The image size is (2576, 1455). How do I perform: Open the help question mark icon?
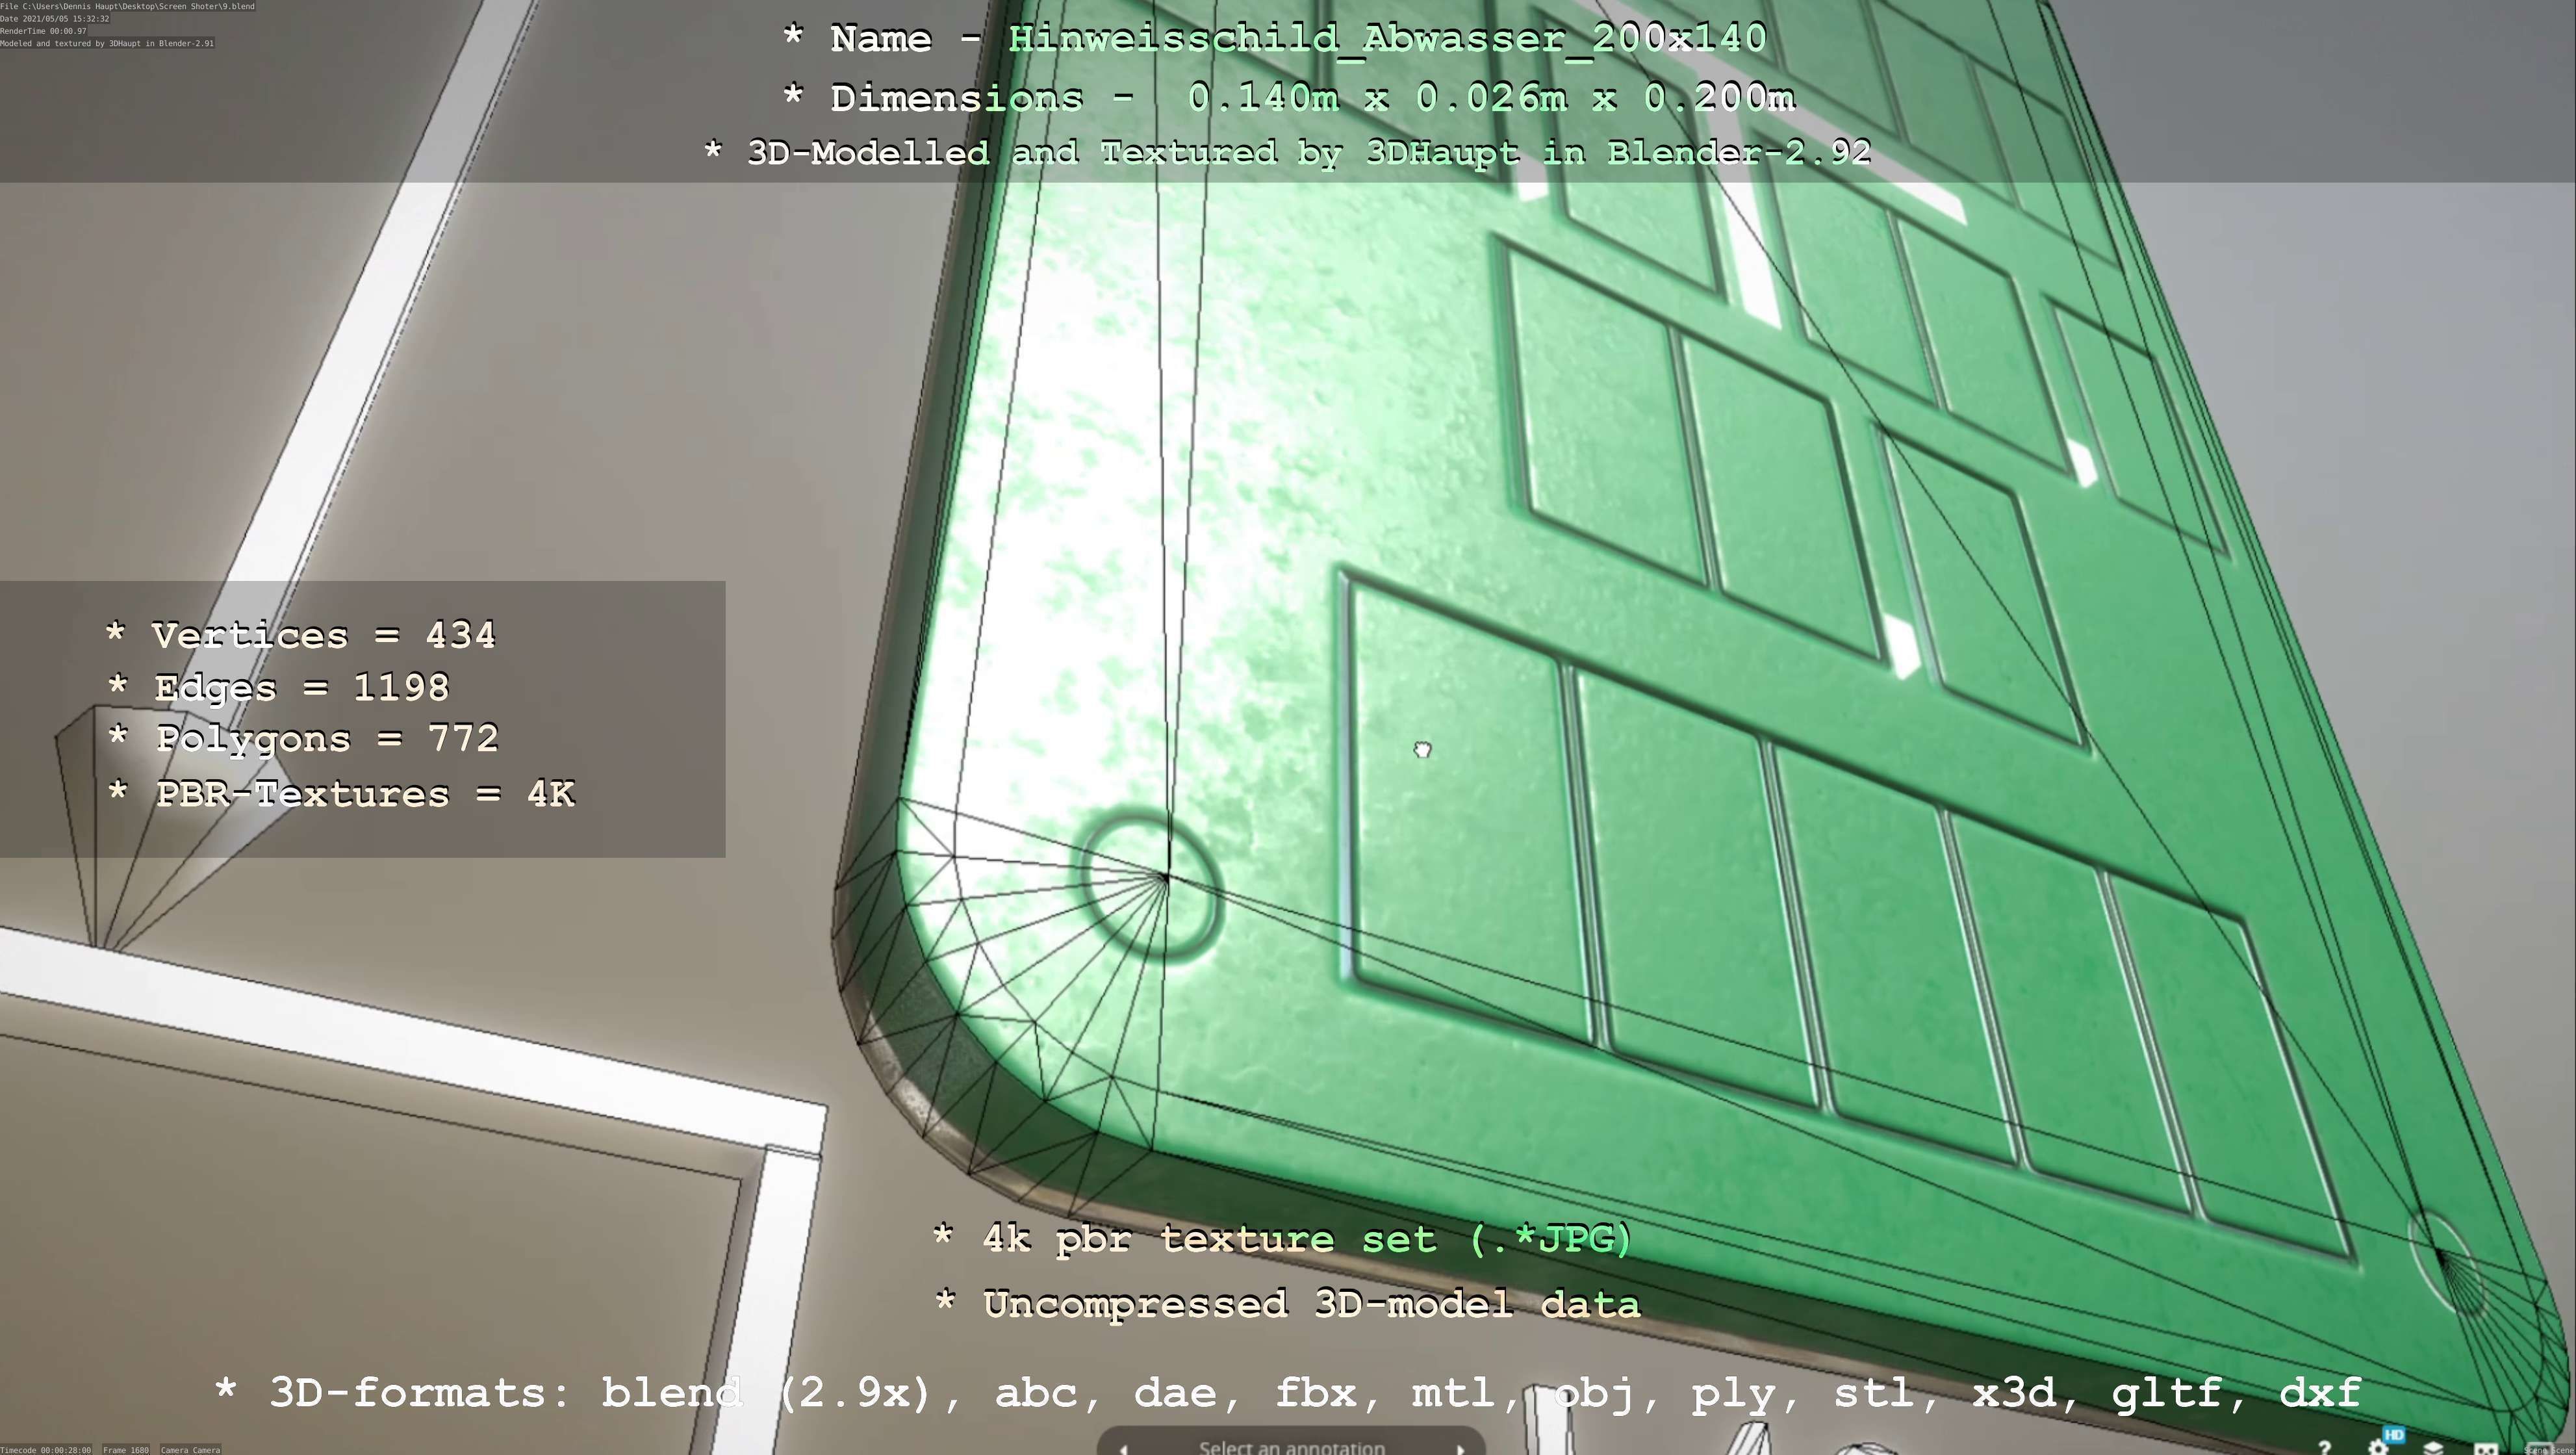pos(2324,1448)
